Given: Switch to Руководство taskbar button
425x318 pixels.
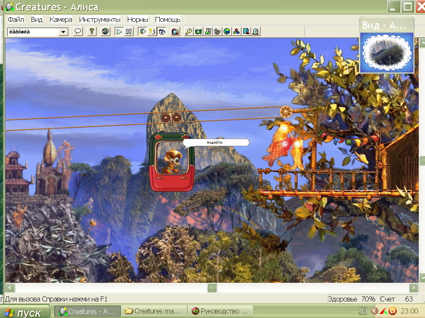Looking at the screenshot, I should [x=220, y=311].
